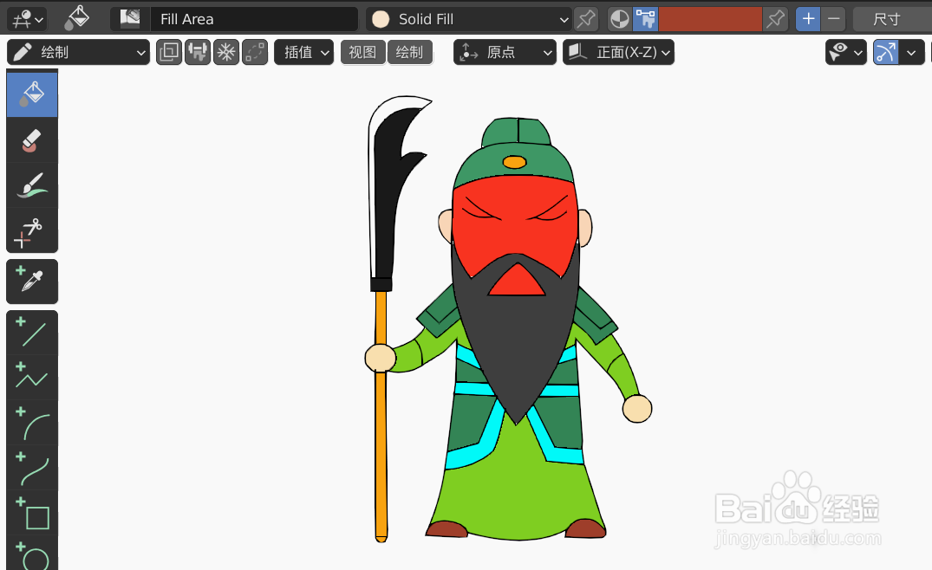Select the minus fill direction button
Screen dimensions: 932x570
[x=834, y=19]
